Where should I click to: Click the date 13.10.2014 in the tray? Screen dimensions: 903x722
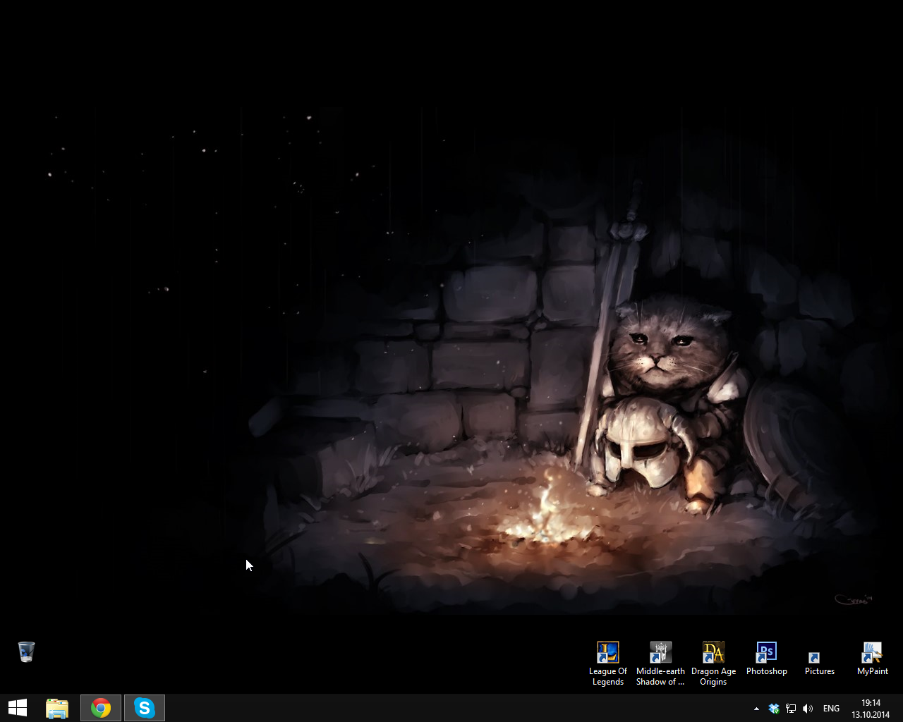[871, 714]
